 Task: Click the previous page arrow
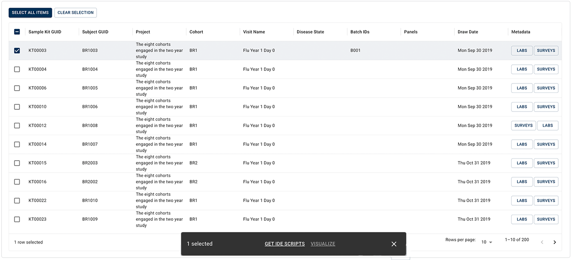click(542, 242)
